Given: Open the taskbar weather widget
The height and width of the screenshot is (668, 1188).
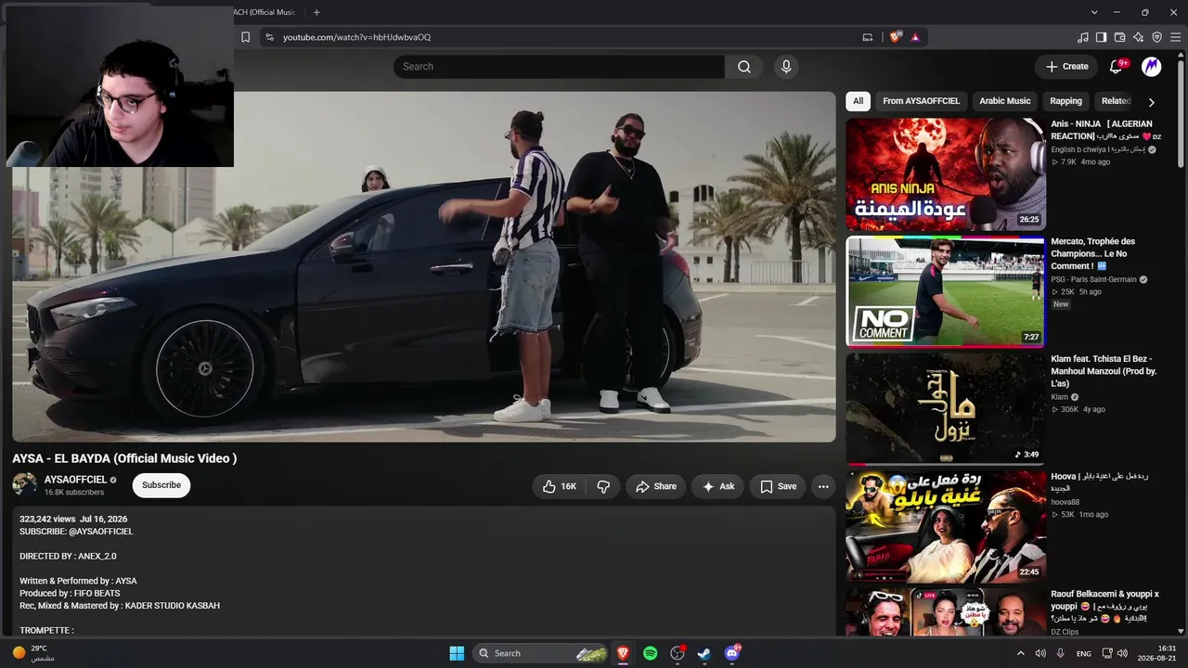Looking at the screenshot, I should pos(33,653).
